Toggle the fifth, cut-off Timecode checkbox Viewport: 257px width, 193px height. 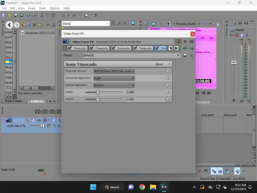pos(157,48)
